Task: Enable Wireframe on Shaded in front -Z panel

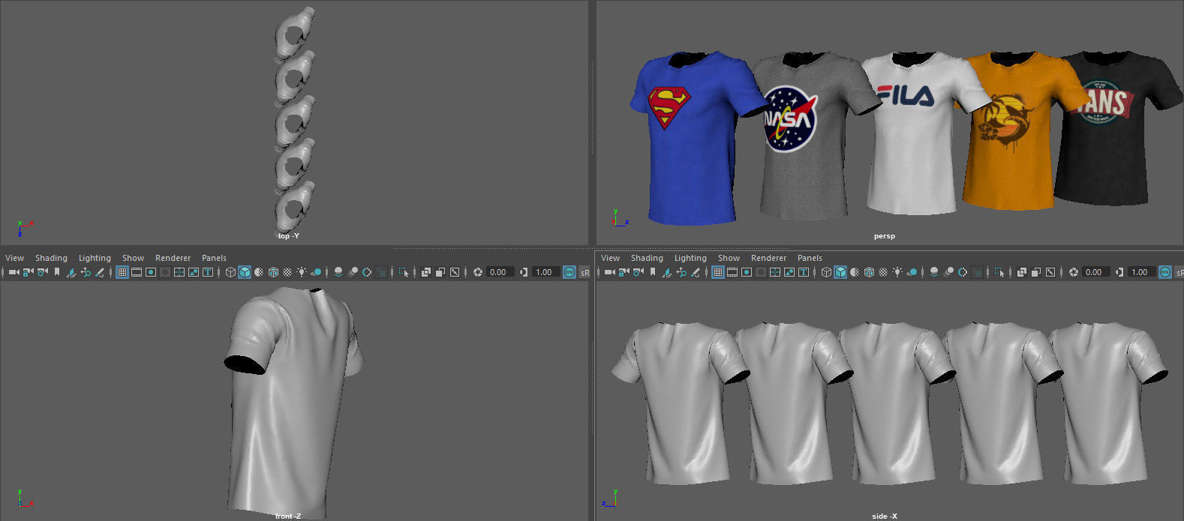Action: pyautogui.click(x=273, y=272)
